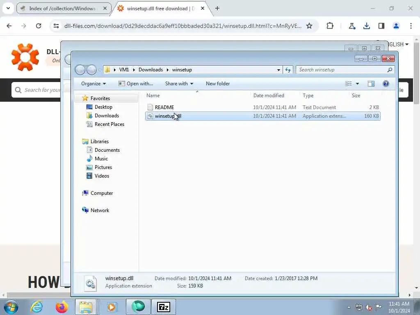Sort files by the Name column header
Screen dimensions: 420x315
pyautogui.click(x=197, y=96)
